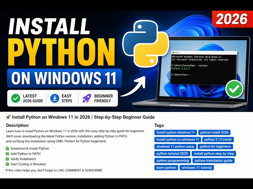Click the 'Verify Installation' text

[23, 159]
